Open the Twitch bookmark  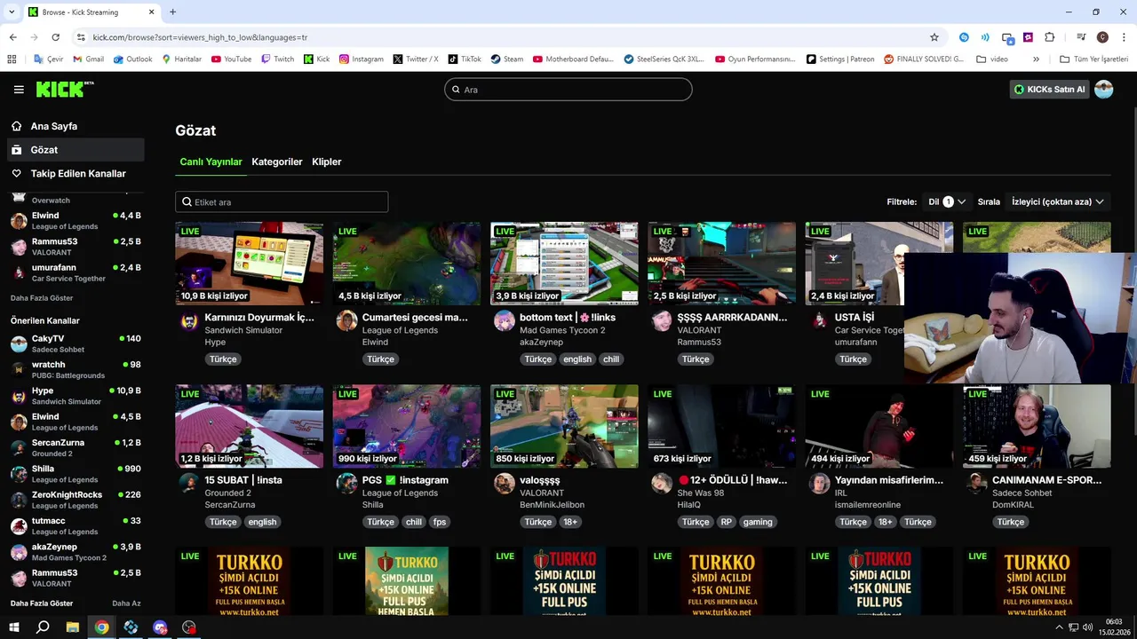pyautogui.click(x=277, y=59)
